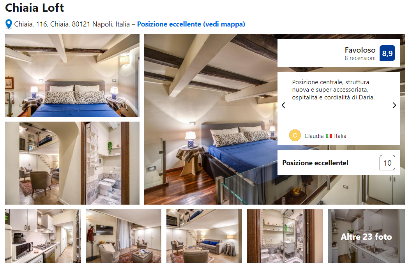The width and height of the screenshot is (410, 267).
Task: Click the Italy flag next to Claudia
Action: [329, 136]
